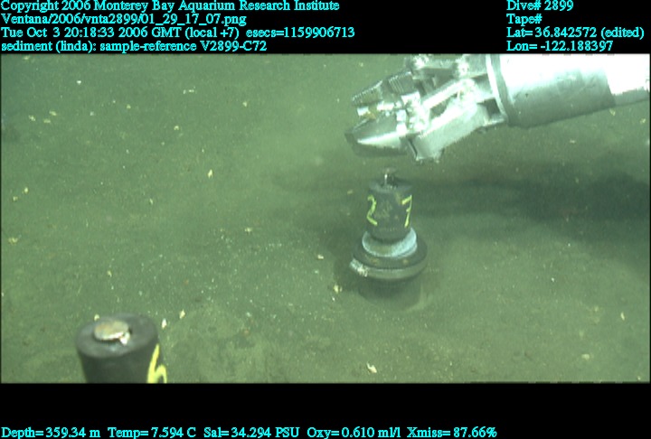Click the 'Sal=34.294 PSU' readout
Image resolution: width=651 pixels, height=439 pixels.
pyautogui.click(x=251, y=433)
